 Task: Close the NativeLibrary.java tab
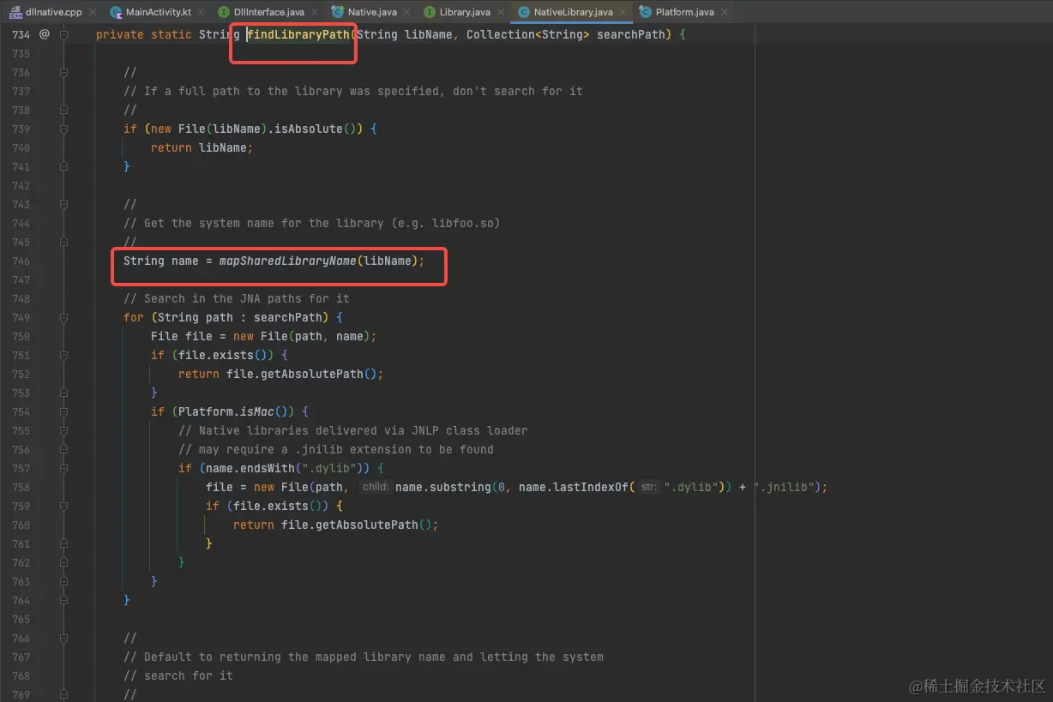pyautogui.click(x=623, y=13)
